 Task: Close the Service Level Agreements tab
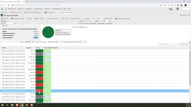pyautogui.click(x=42, y=12)
